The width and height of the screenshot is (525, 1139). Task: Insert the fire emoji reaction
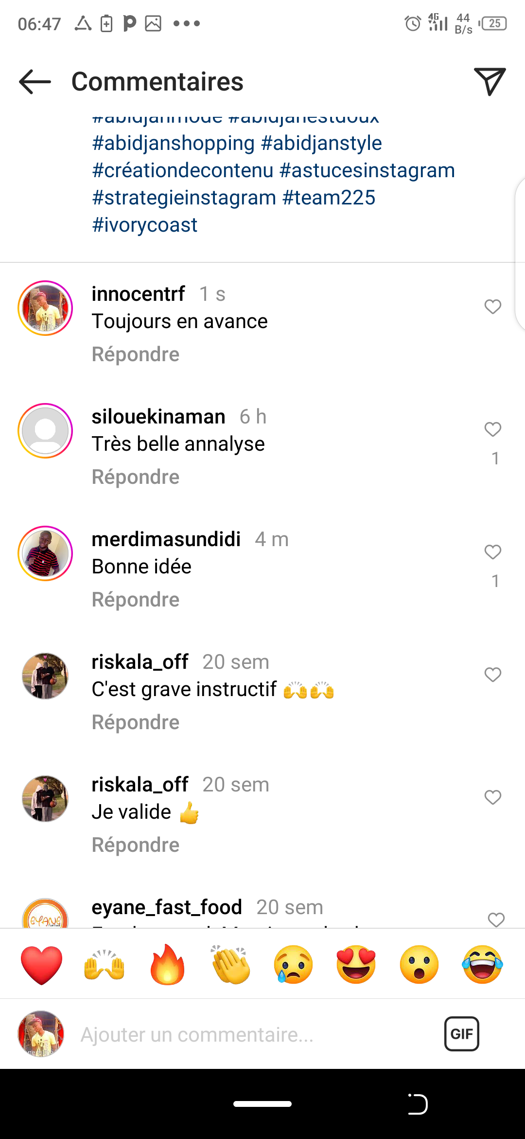click(167, 965)
